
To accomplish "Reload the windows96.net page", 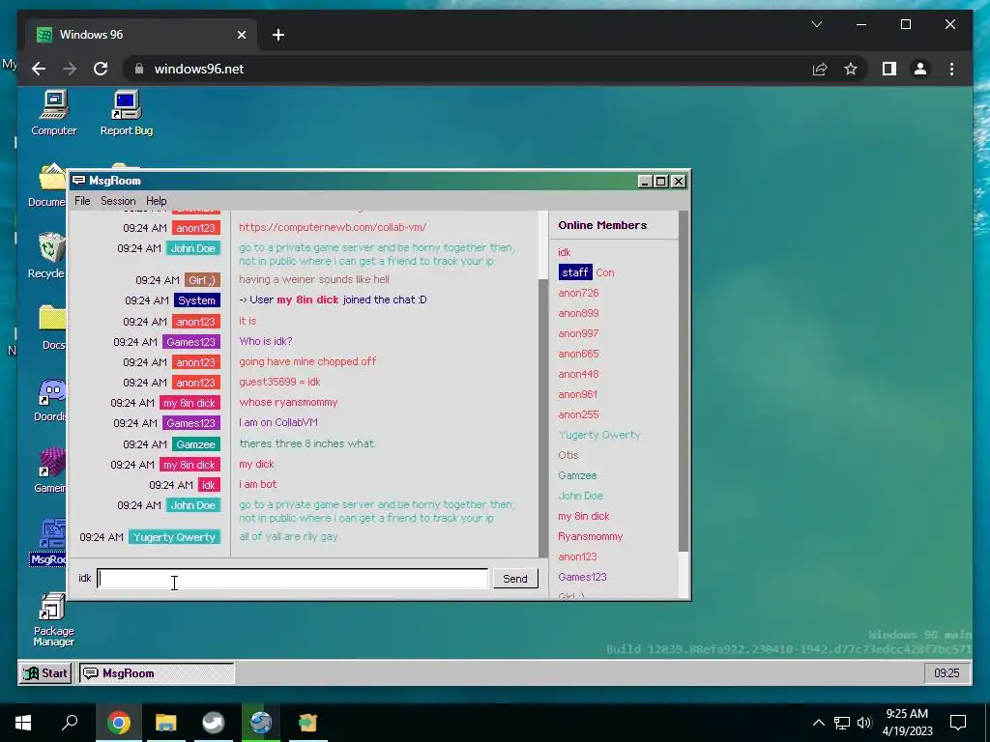I will [101, 69].
